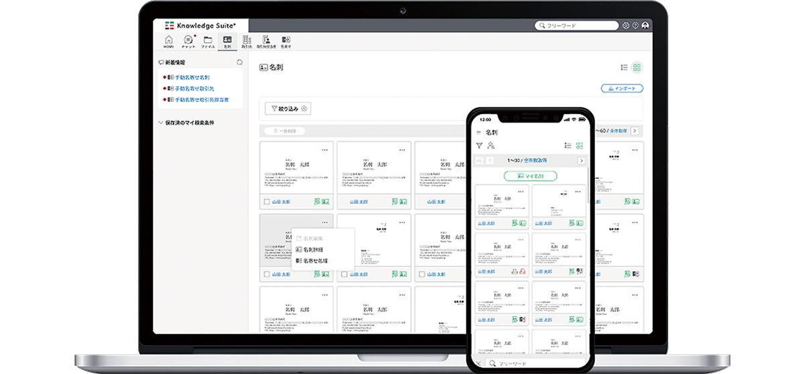The image size is (805, 374).
Task: Click the help question mark icon in header
Action: point(635,25)
